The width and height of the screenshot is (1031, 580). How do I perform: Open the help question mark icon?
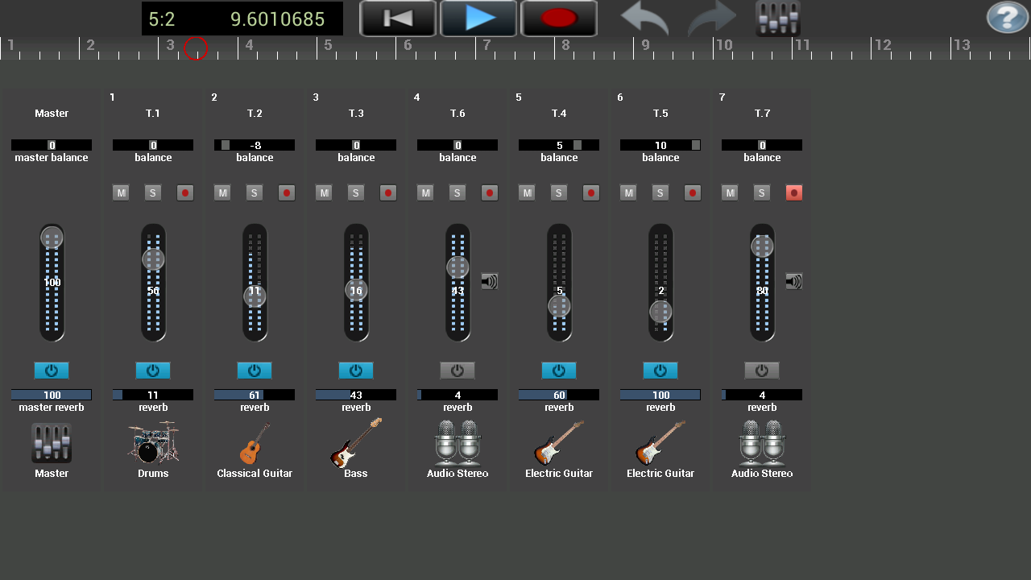(1007, 16)
